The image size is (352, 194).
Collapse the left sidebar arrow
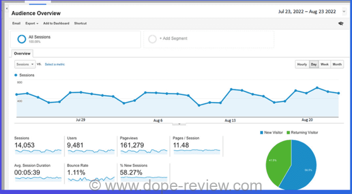7,8
